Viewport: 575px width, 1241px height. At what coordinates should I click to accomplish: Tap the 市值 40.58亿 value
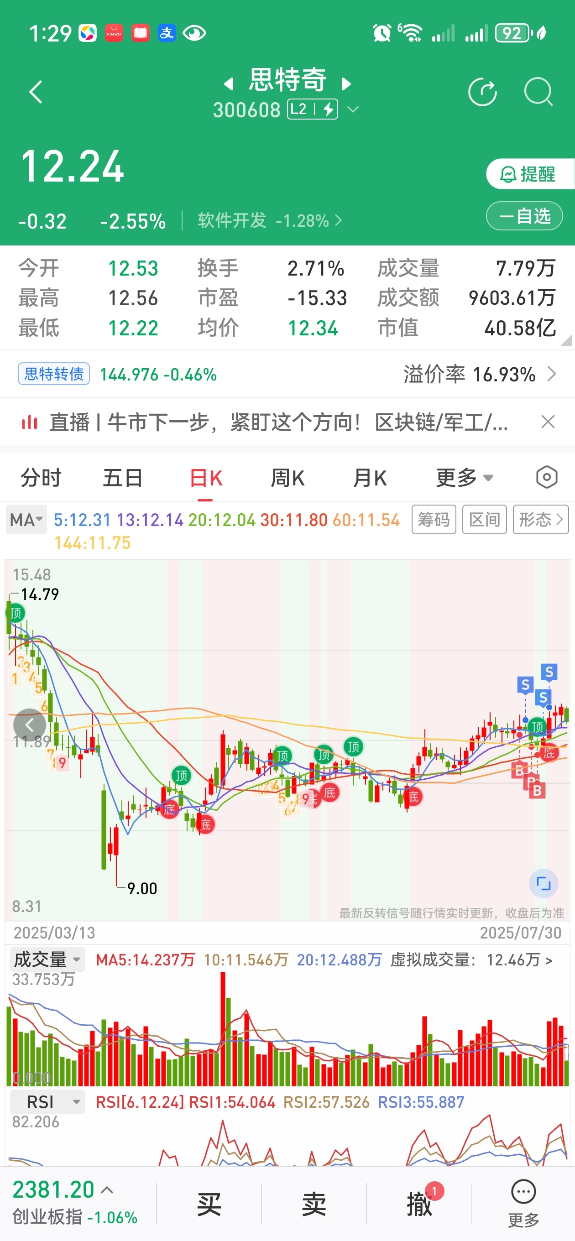(520, 328)
